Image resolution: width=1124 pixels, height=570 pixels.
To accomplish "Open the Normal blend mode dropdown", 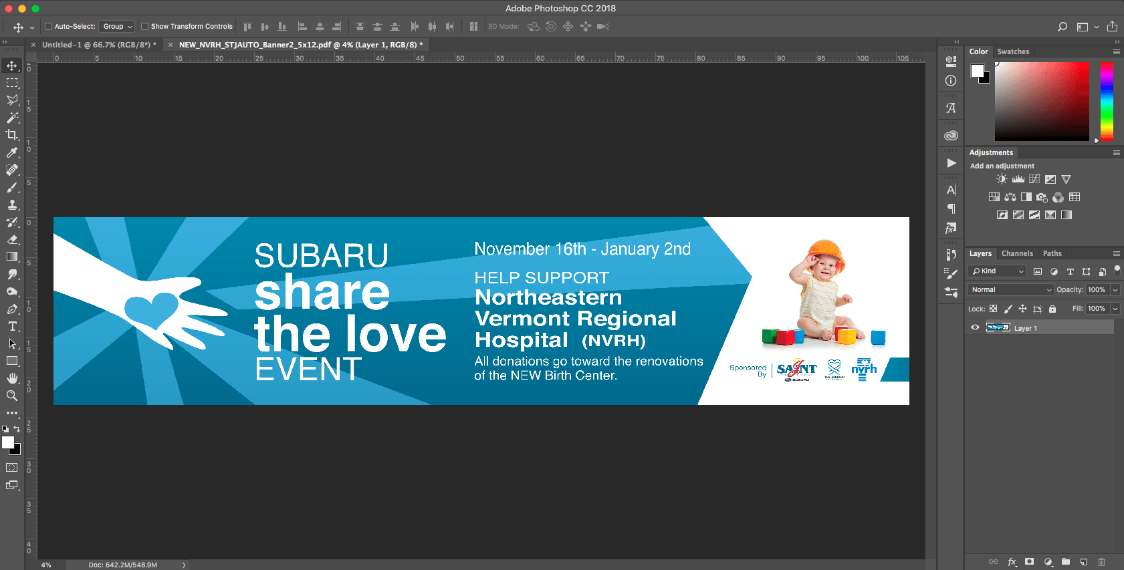I will coord(1010,290).
